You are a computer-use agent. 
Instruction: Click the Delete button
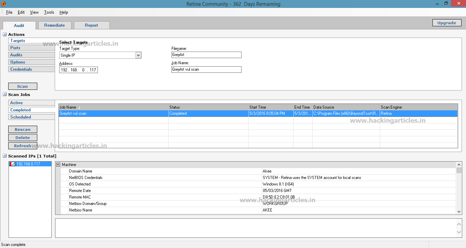pos(23,138)
